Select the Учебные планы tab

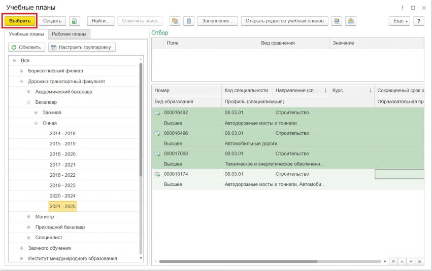tap(26, 34)
